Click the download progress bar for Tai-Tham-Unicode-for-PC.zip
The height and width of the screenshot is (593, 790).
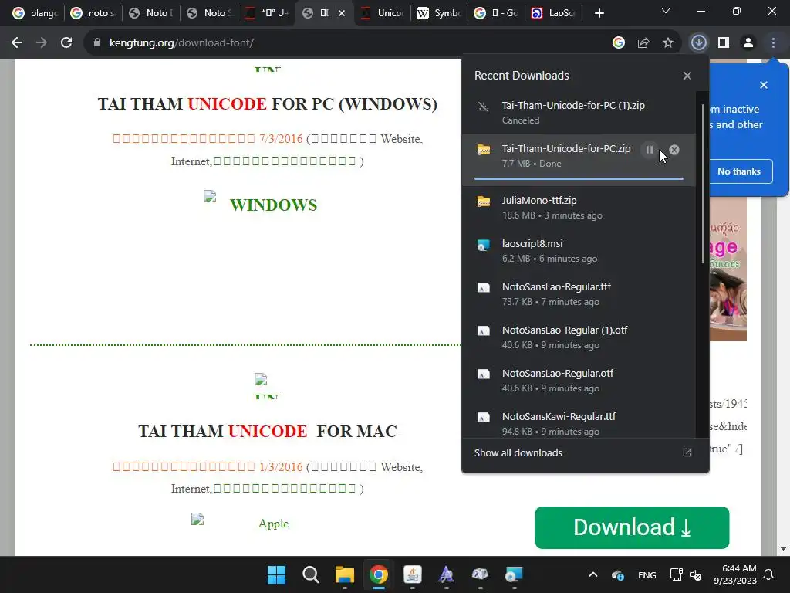click(x=579, y=178)
